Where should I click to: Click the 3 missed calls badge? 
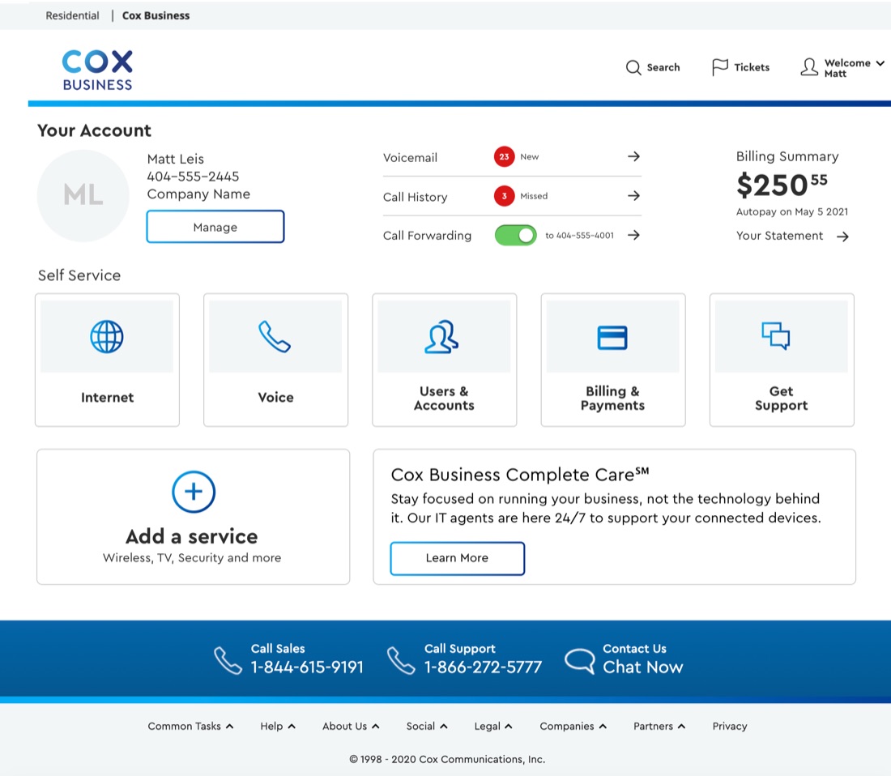[x=504, y=196]
